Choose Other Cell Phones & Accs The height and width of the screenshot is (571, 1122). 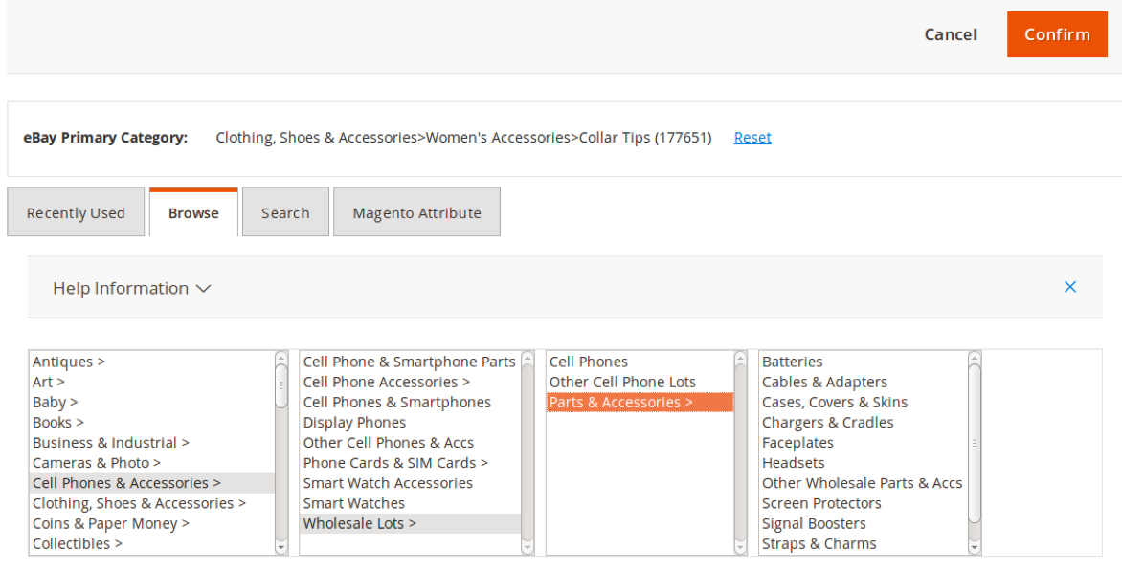[410, 443]
